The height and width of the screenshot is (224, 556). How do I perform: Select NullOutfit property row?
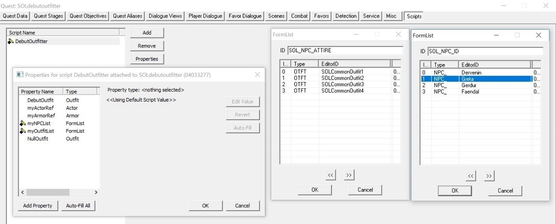point(59,139)
